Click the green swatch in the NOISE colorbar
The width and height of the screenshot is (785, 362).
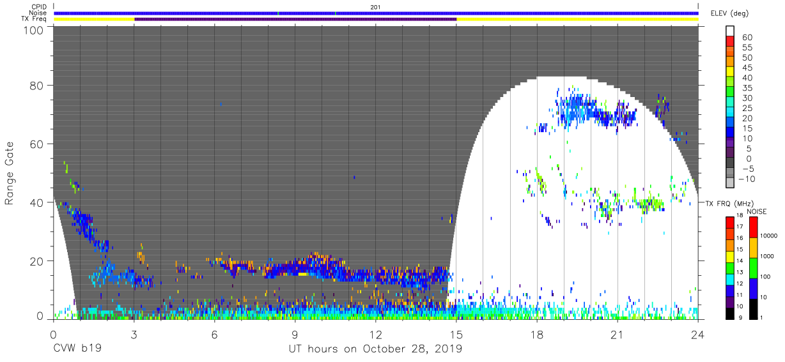tap(753, 268)
